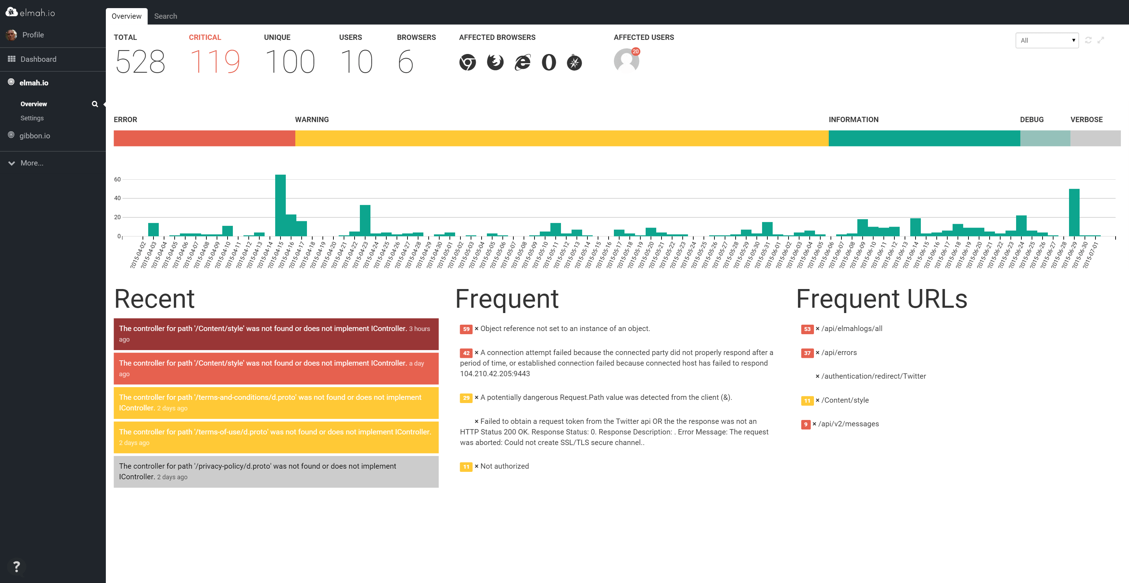The image size is (1129, 583).
Task: Click the elmah.io cloud logo
Action: [11, 12]
